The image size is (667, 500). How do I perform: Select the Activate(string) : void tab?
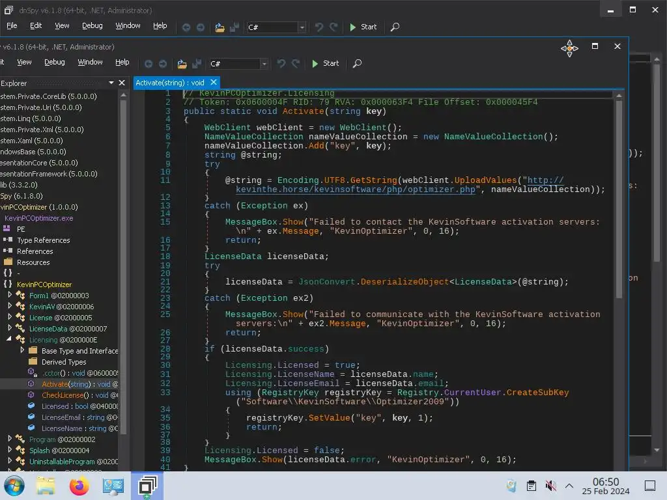point(170,83)
